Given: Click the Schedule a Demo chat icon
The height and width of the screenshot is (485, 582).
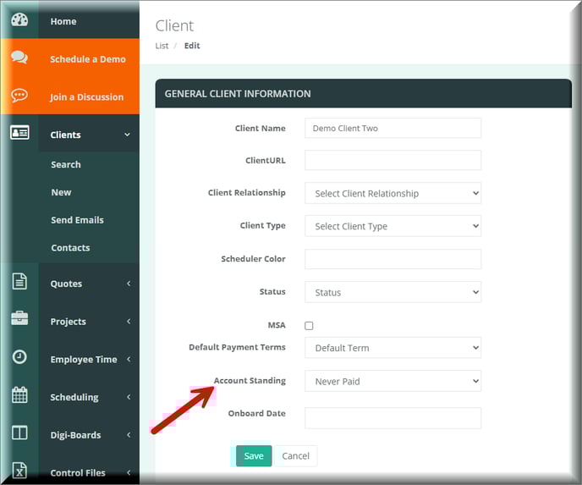Looking at the screenshot, I should [x=19, y=58].
